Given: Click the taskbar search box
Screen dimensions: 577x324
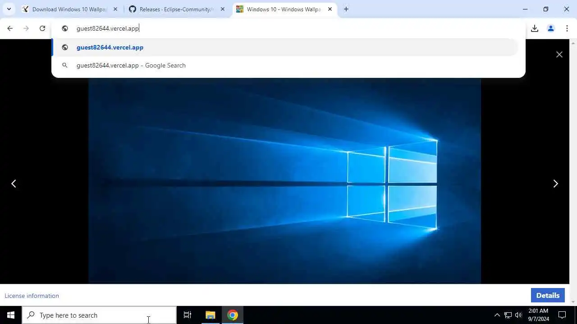Looking at the screenshot, I should [99, 315].
